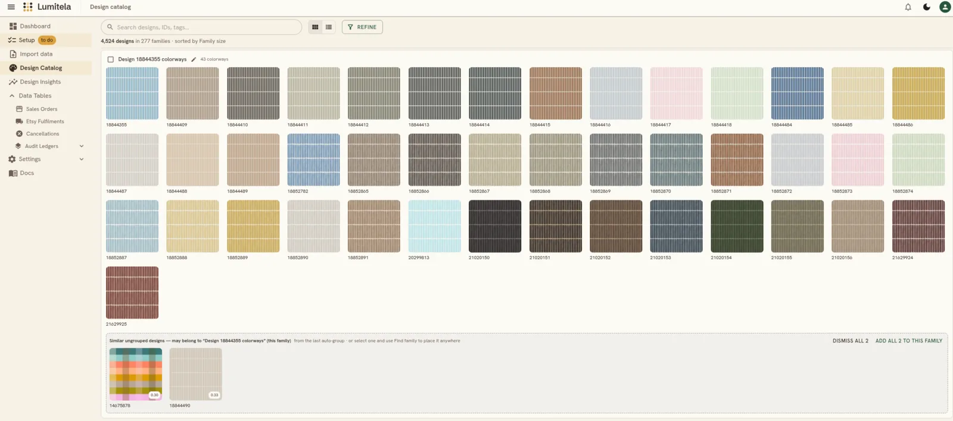Switch to grid view

[315, 27]
